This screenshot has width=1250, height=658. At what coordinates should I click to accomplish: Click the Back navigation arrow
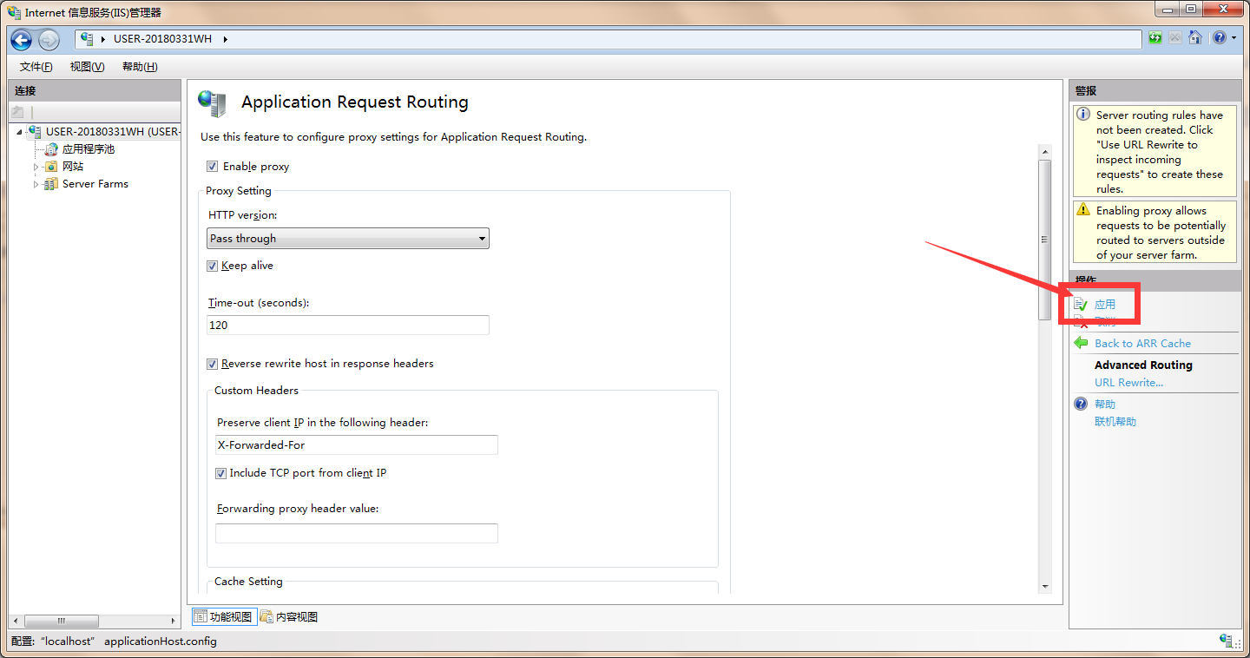click(21, 39)
